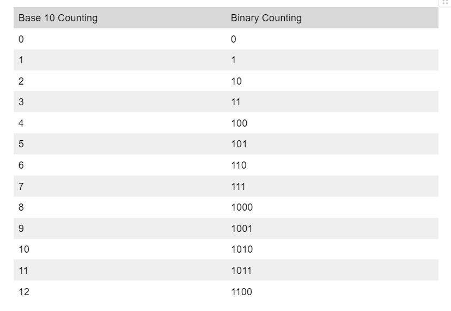Click base 10 number 3
The height and width of the screenshot is (311, 451).
[x=21, y=102]
